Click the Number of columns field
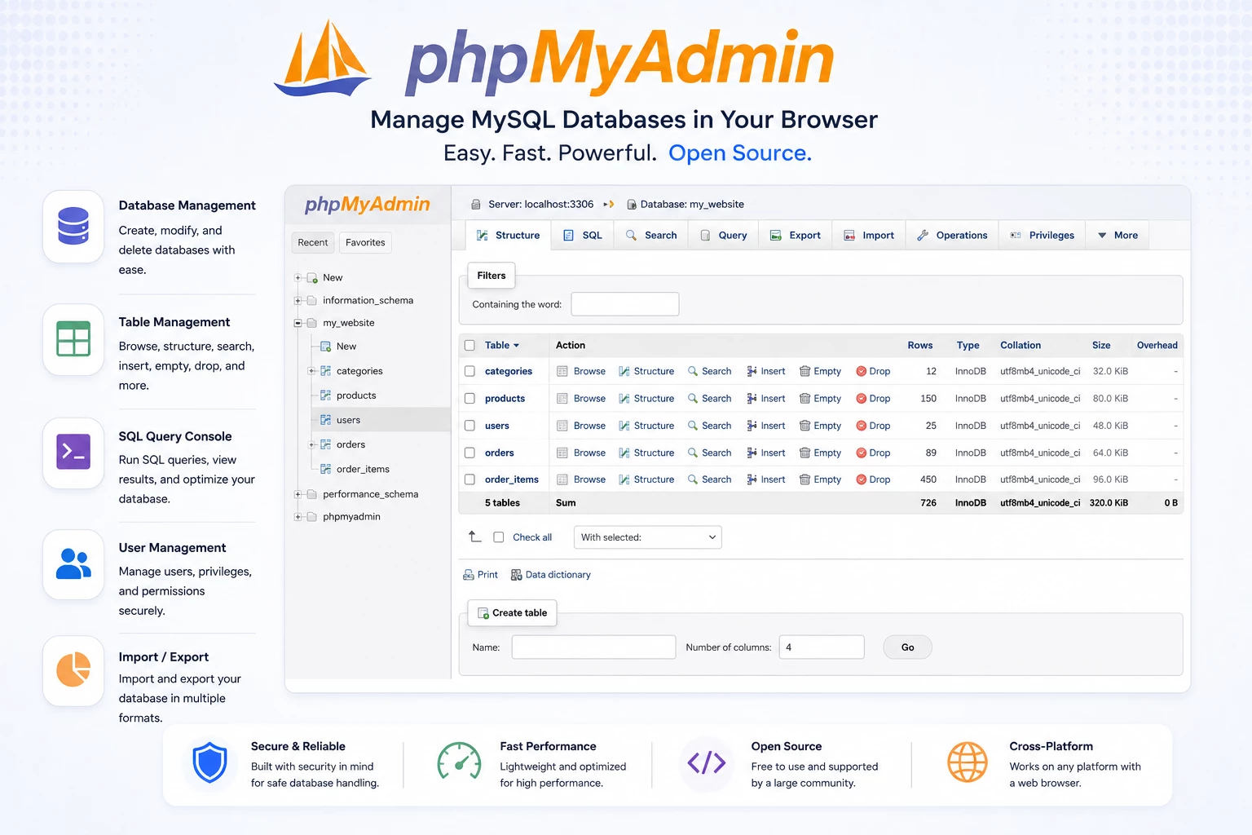This screenshot has width=1252, height=835. (x=822, y=647)
